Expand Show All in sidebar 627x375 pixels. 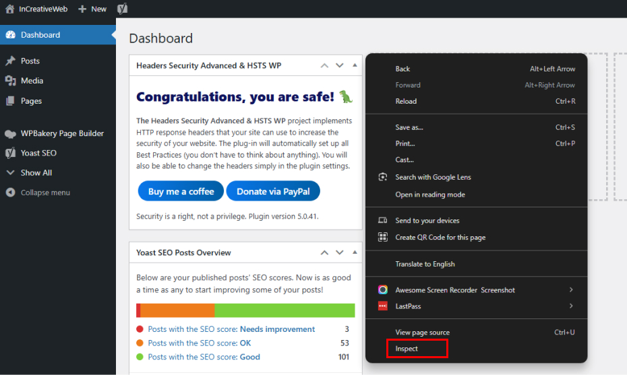click(x=36, y=173)
